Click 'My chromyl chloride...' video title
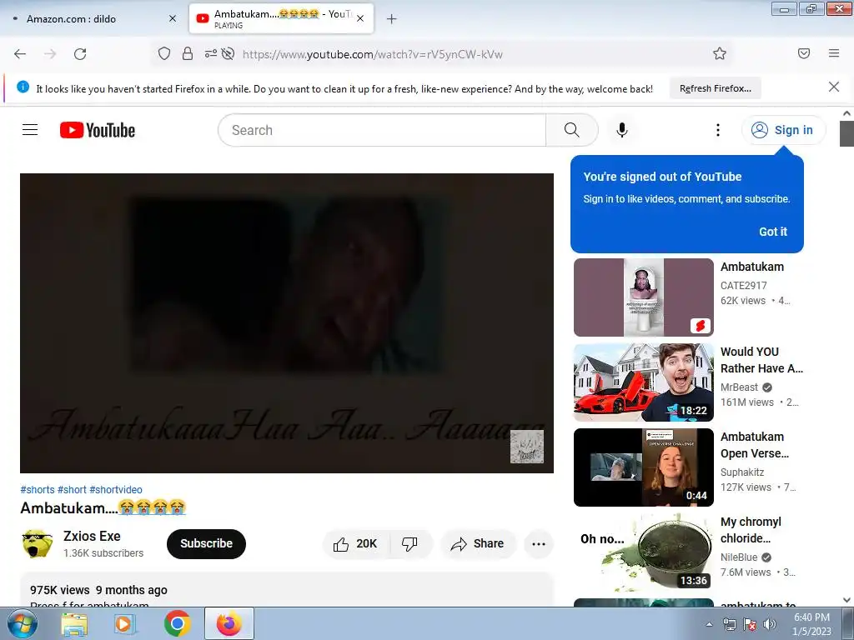 [751, 529]
